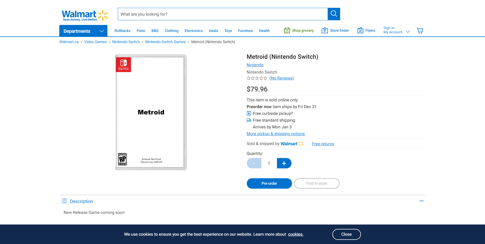The image size is (485, 244).
Task: Click the ESRB RP rating badge
Action: pyautogui.click(x=122, y=159)
